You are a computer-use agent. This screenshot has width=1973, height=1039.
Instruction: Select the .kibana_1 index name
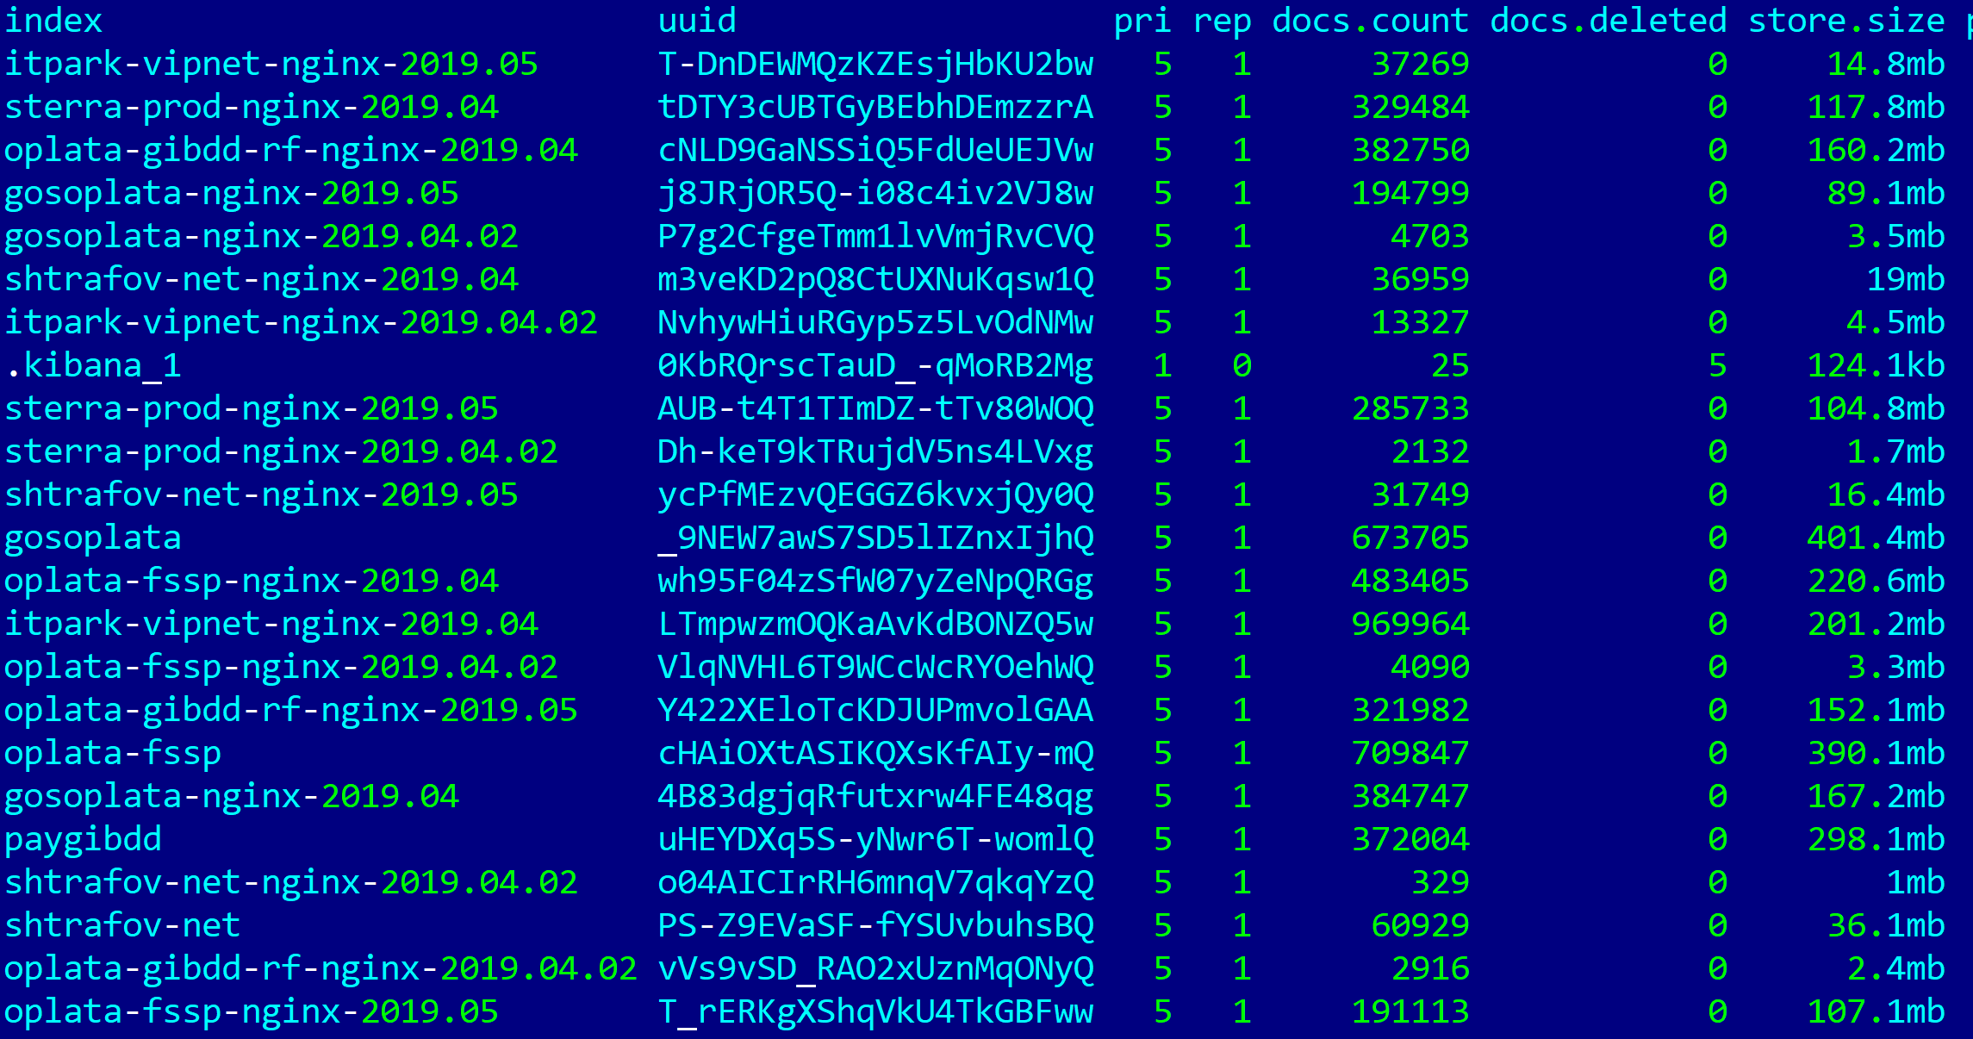(93, 365)
